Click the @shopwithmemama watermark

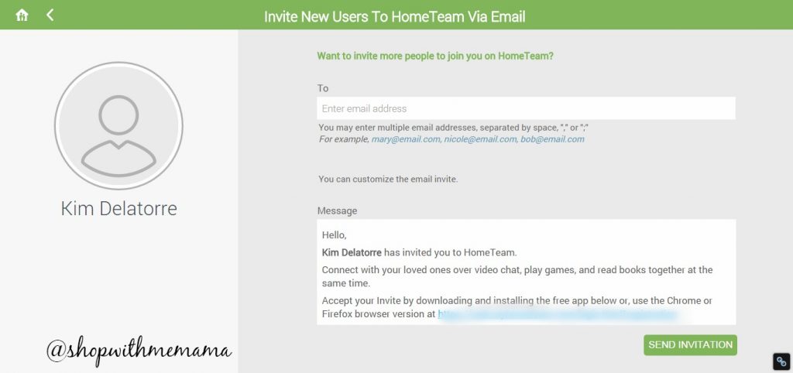click(x=139, y=349)
